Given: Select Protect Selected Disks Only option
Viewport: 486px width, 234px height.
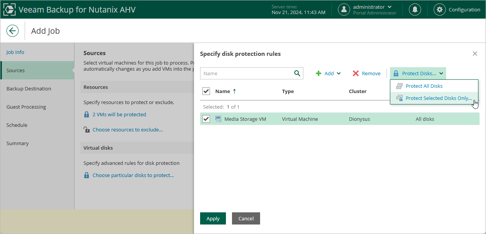Looking at the screenshot, I should click(x=439, y=98).
